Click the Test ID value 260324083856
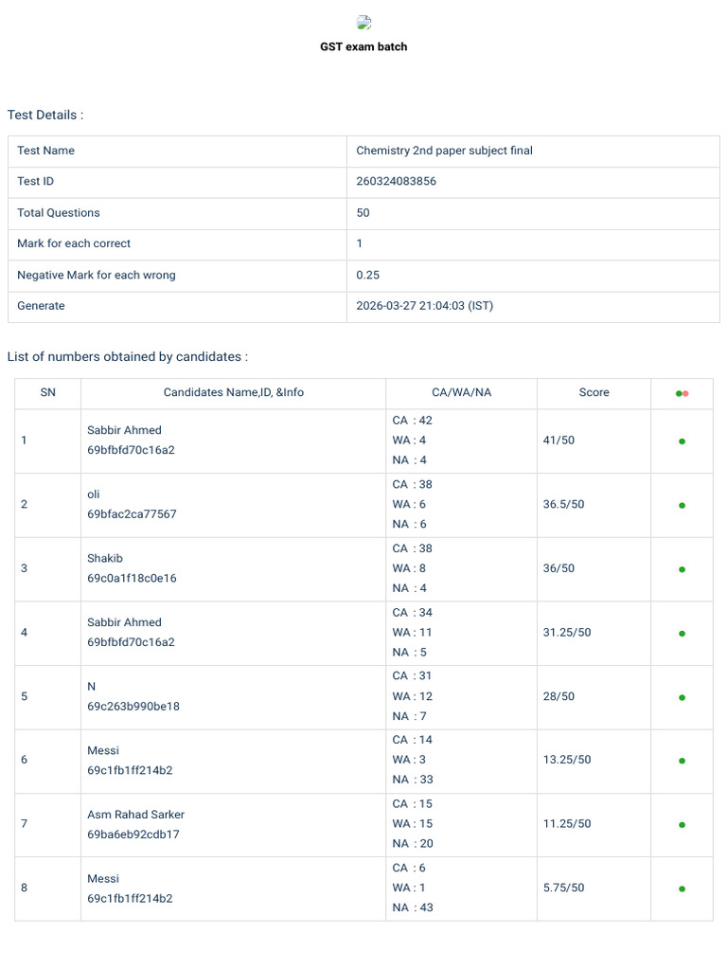Viewport: 727px width, 970px height. pyautogui.click(x=397, y=181)
